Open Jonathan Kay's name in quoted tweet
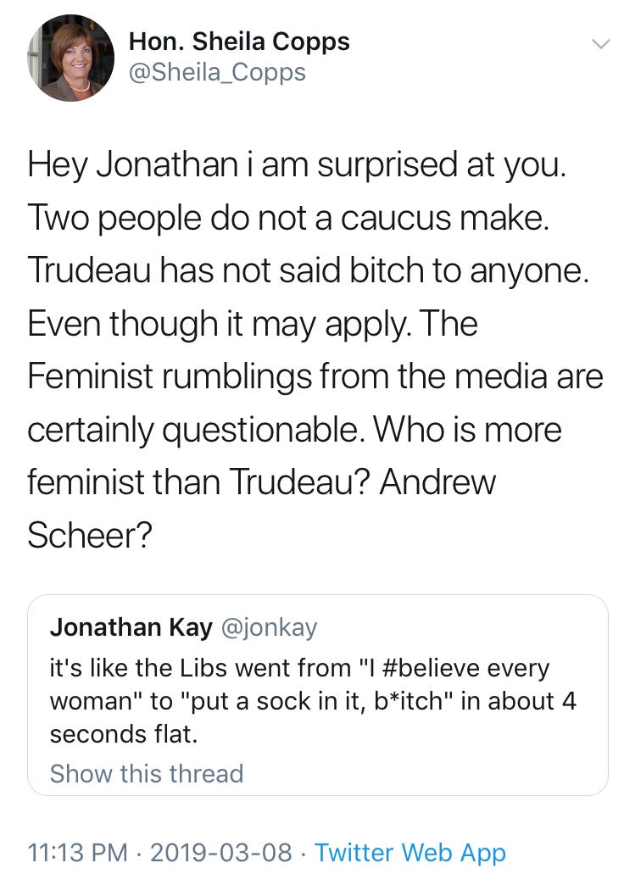Image resolution: width=624 pixels, height=885 pixels. [131, 627]
